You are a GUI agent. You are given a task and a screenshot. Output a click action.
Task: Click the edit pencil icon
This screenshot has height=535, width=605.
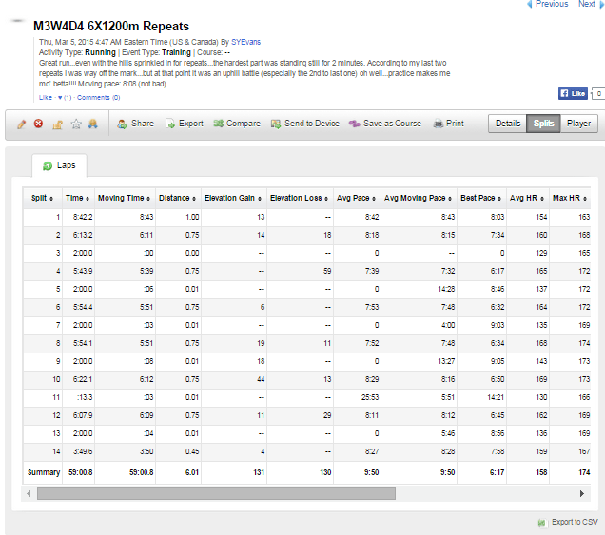[x=22, y=124]
